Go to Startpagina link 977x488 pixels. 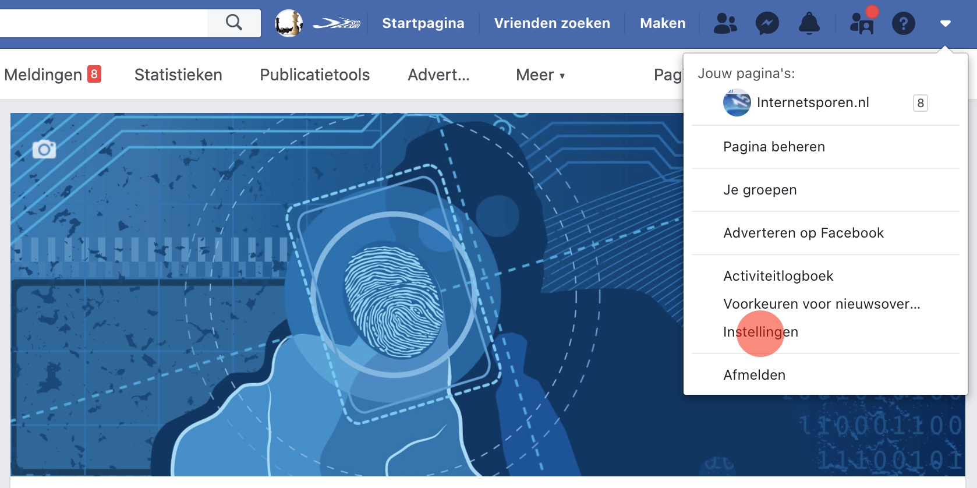423,23
